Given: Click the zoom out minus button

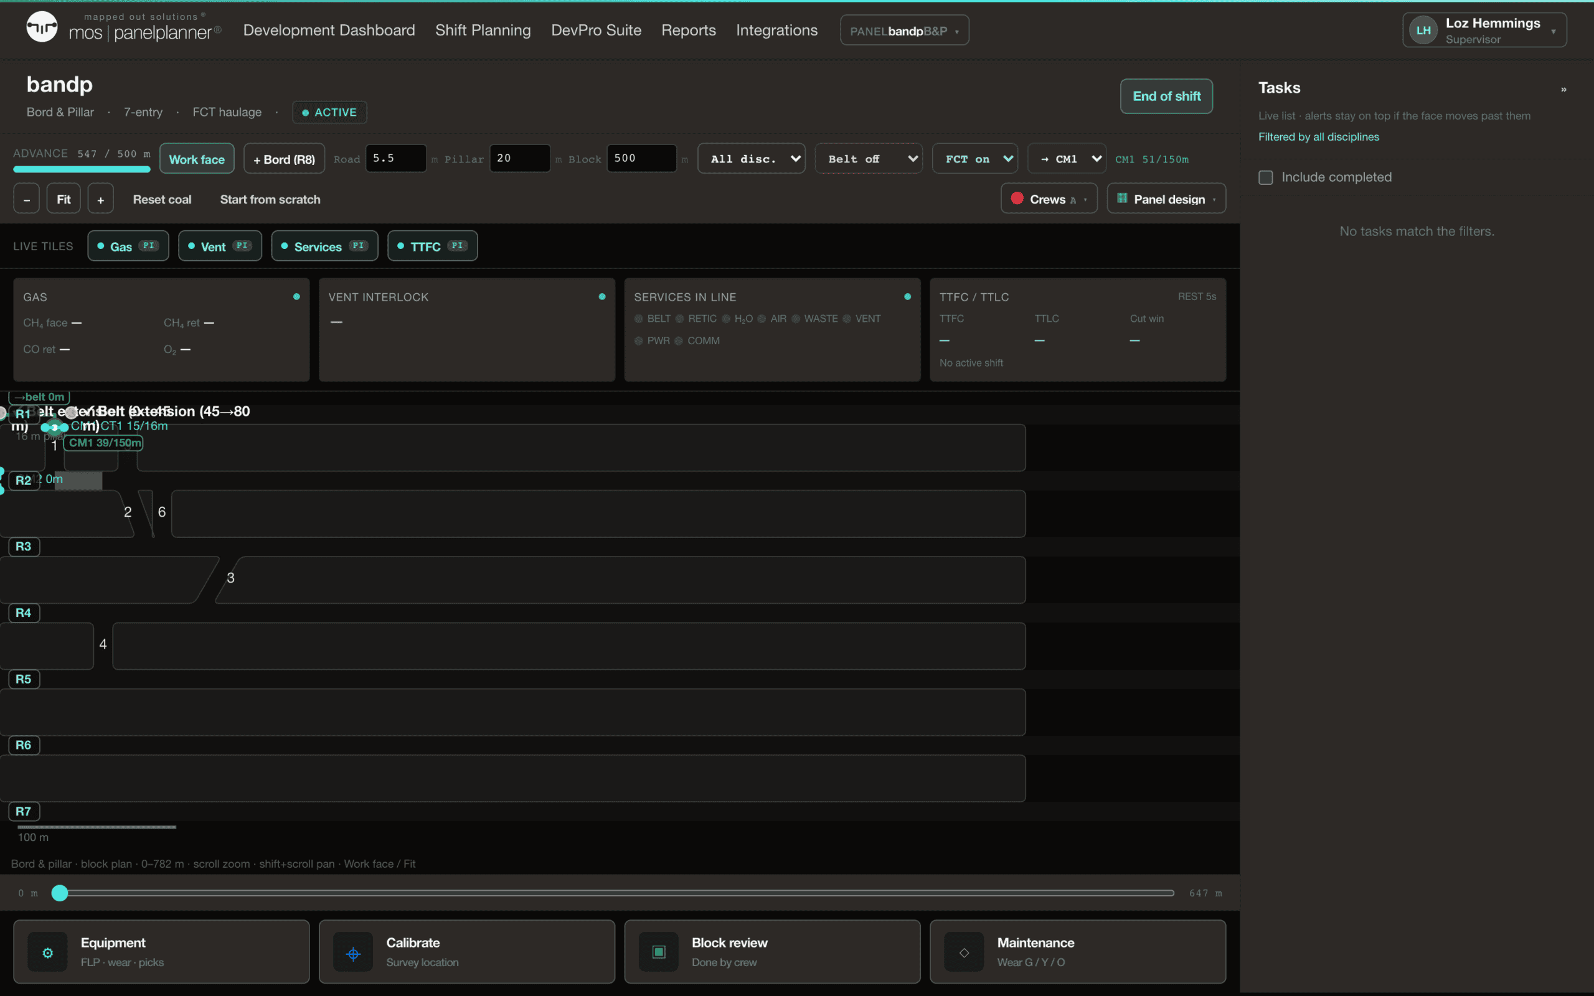Looking at the screenshot, I should [x=26, y=199].
